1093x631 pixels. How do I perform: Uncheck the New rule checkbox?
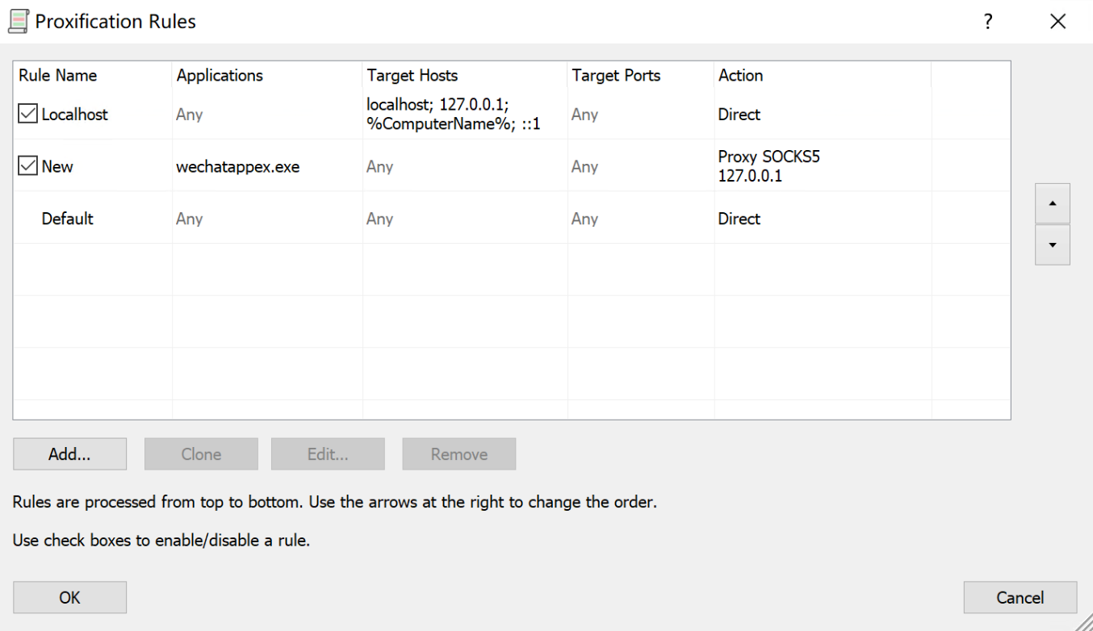coord(27,166)
